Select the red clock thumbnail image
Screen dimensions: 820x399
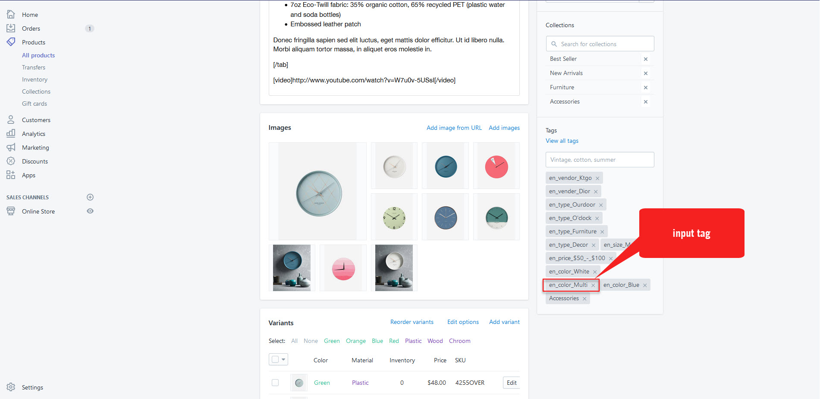coord(496,166)
